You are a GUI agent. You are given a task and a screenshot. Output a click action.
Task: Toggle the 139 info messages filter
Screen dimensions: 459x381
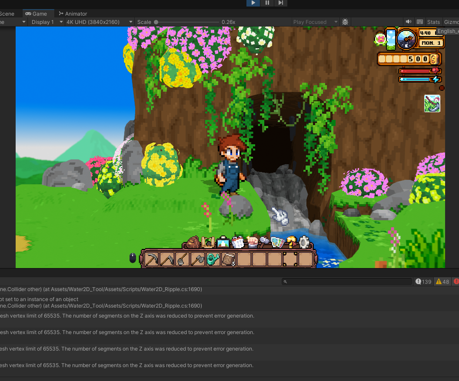pos(423,282)
